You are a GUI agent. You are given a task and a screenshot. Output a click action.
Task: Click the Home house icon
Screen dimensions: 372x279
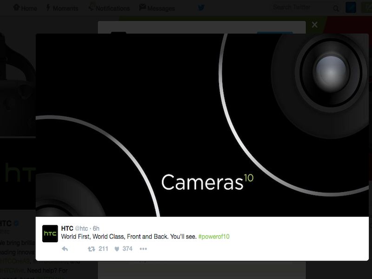pos(16,7)
